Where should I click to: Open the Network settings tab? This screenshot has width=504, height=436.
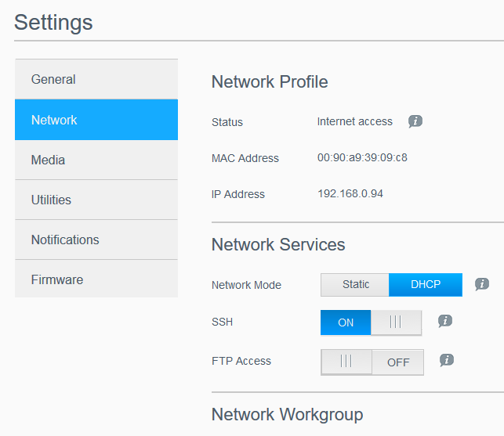[x=96, y=120]
